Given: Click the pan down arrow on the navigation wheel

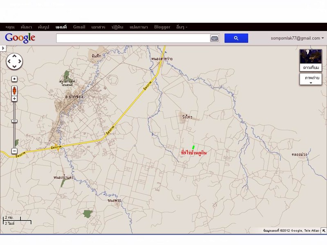Looking at the screenshot, I should click(14, 67).
